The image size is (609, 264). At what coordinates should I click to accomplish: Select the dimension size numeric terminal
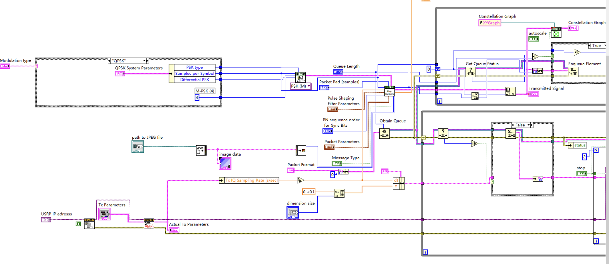(x=293, y=212)
